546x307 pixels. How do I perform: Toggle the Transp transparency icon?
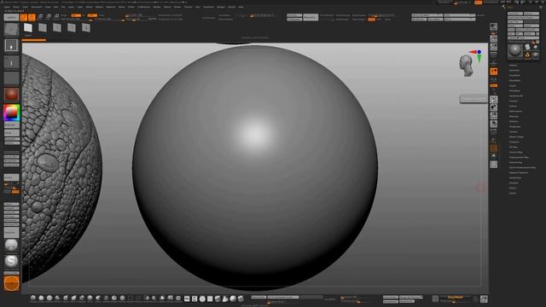(493, 140)
